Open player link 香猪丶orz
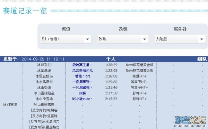The width and height of the screenshot is (208, 129). point(83,76)
